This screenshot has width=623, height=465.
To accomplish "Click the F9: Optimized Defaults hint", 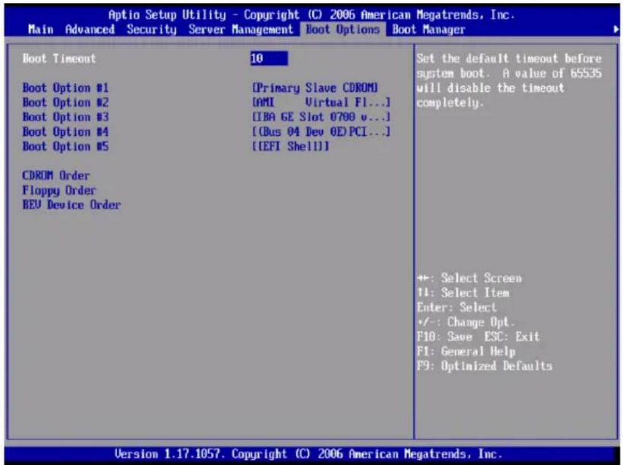I will [485, 366].
